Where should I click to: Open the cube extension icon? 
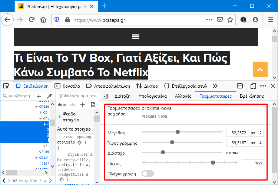click(x=244, y=20)
